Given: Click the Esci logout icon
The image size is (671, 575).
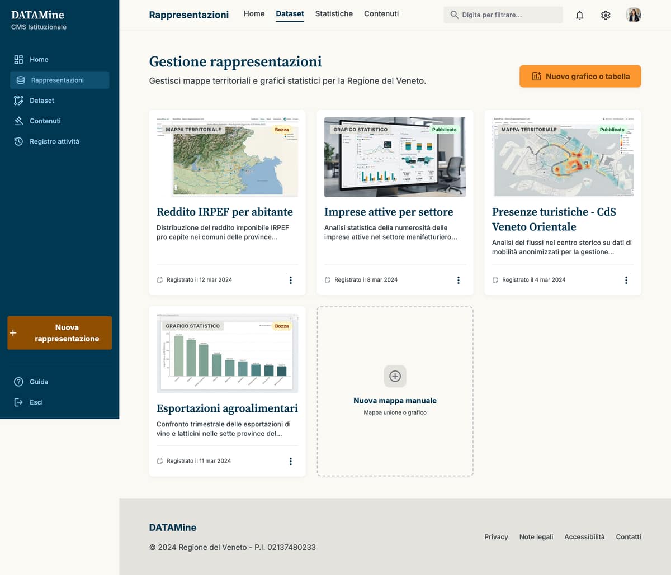Looking at the screenshot, I should click(x=18, y=402).
